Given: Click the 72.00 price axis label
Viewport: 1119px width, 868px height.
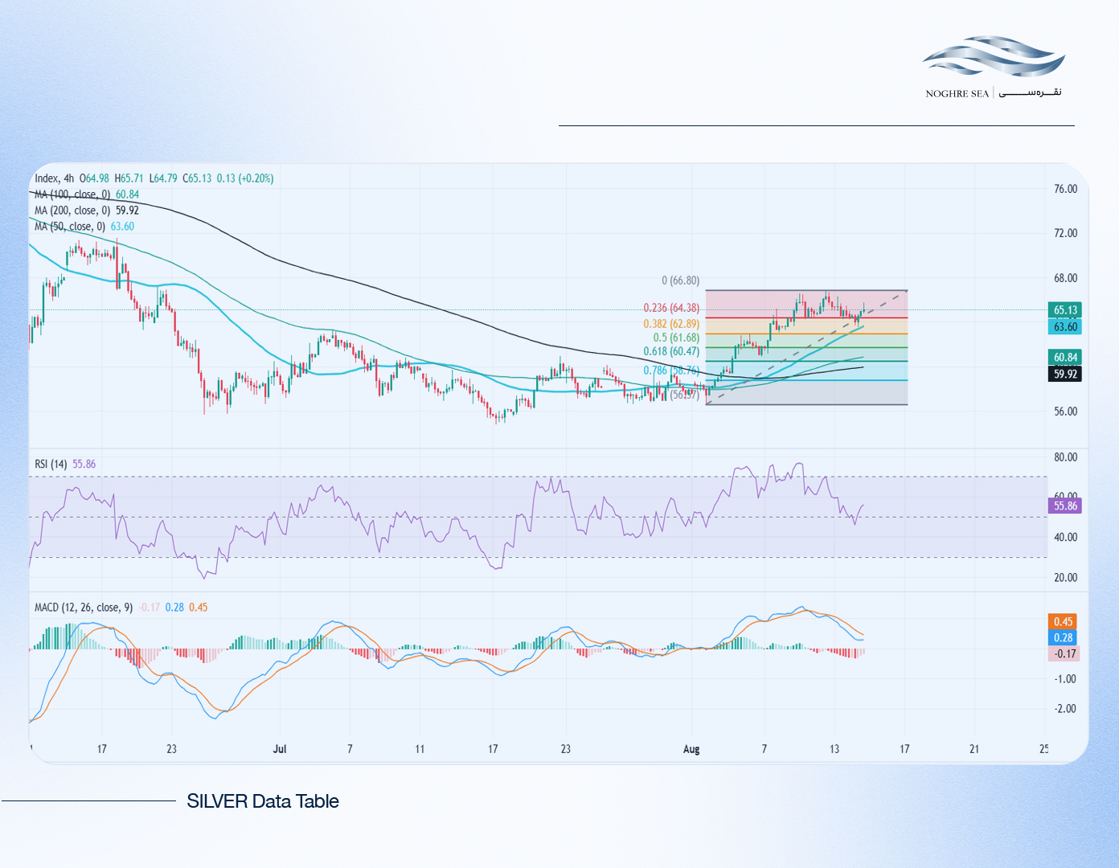Looking at the screenshot, I should pos(1066,233).
